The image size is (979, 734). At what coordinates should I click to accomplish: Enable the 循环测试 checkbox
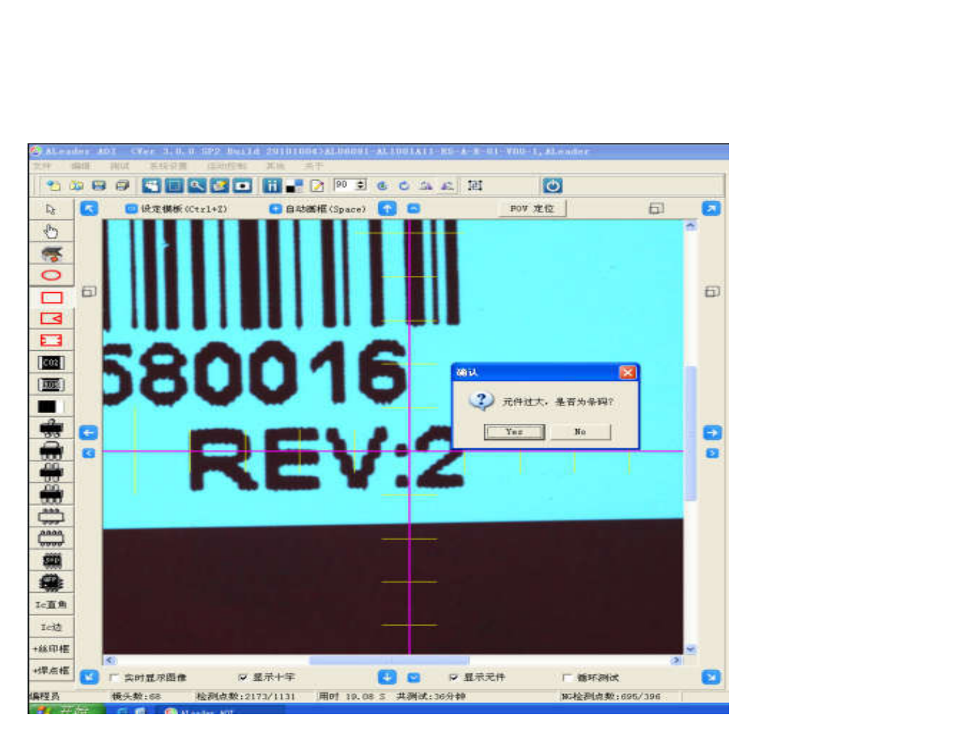coord(567,677)
